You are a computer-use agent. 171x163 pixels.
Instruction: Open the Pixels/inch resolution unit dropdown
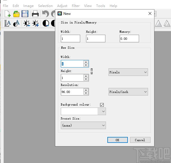128,92
